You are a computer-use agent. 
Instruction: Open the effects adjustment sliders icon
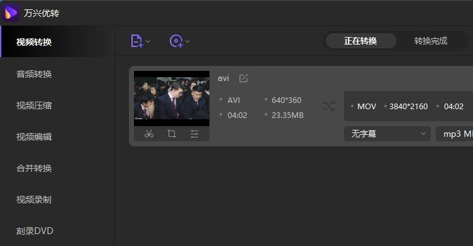pyautogui.click(x=194, y=134)
